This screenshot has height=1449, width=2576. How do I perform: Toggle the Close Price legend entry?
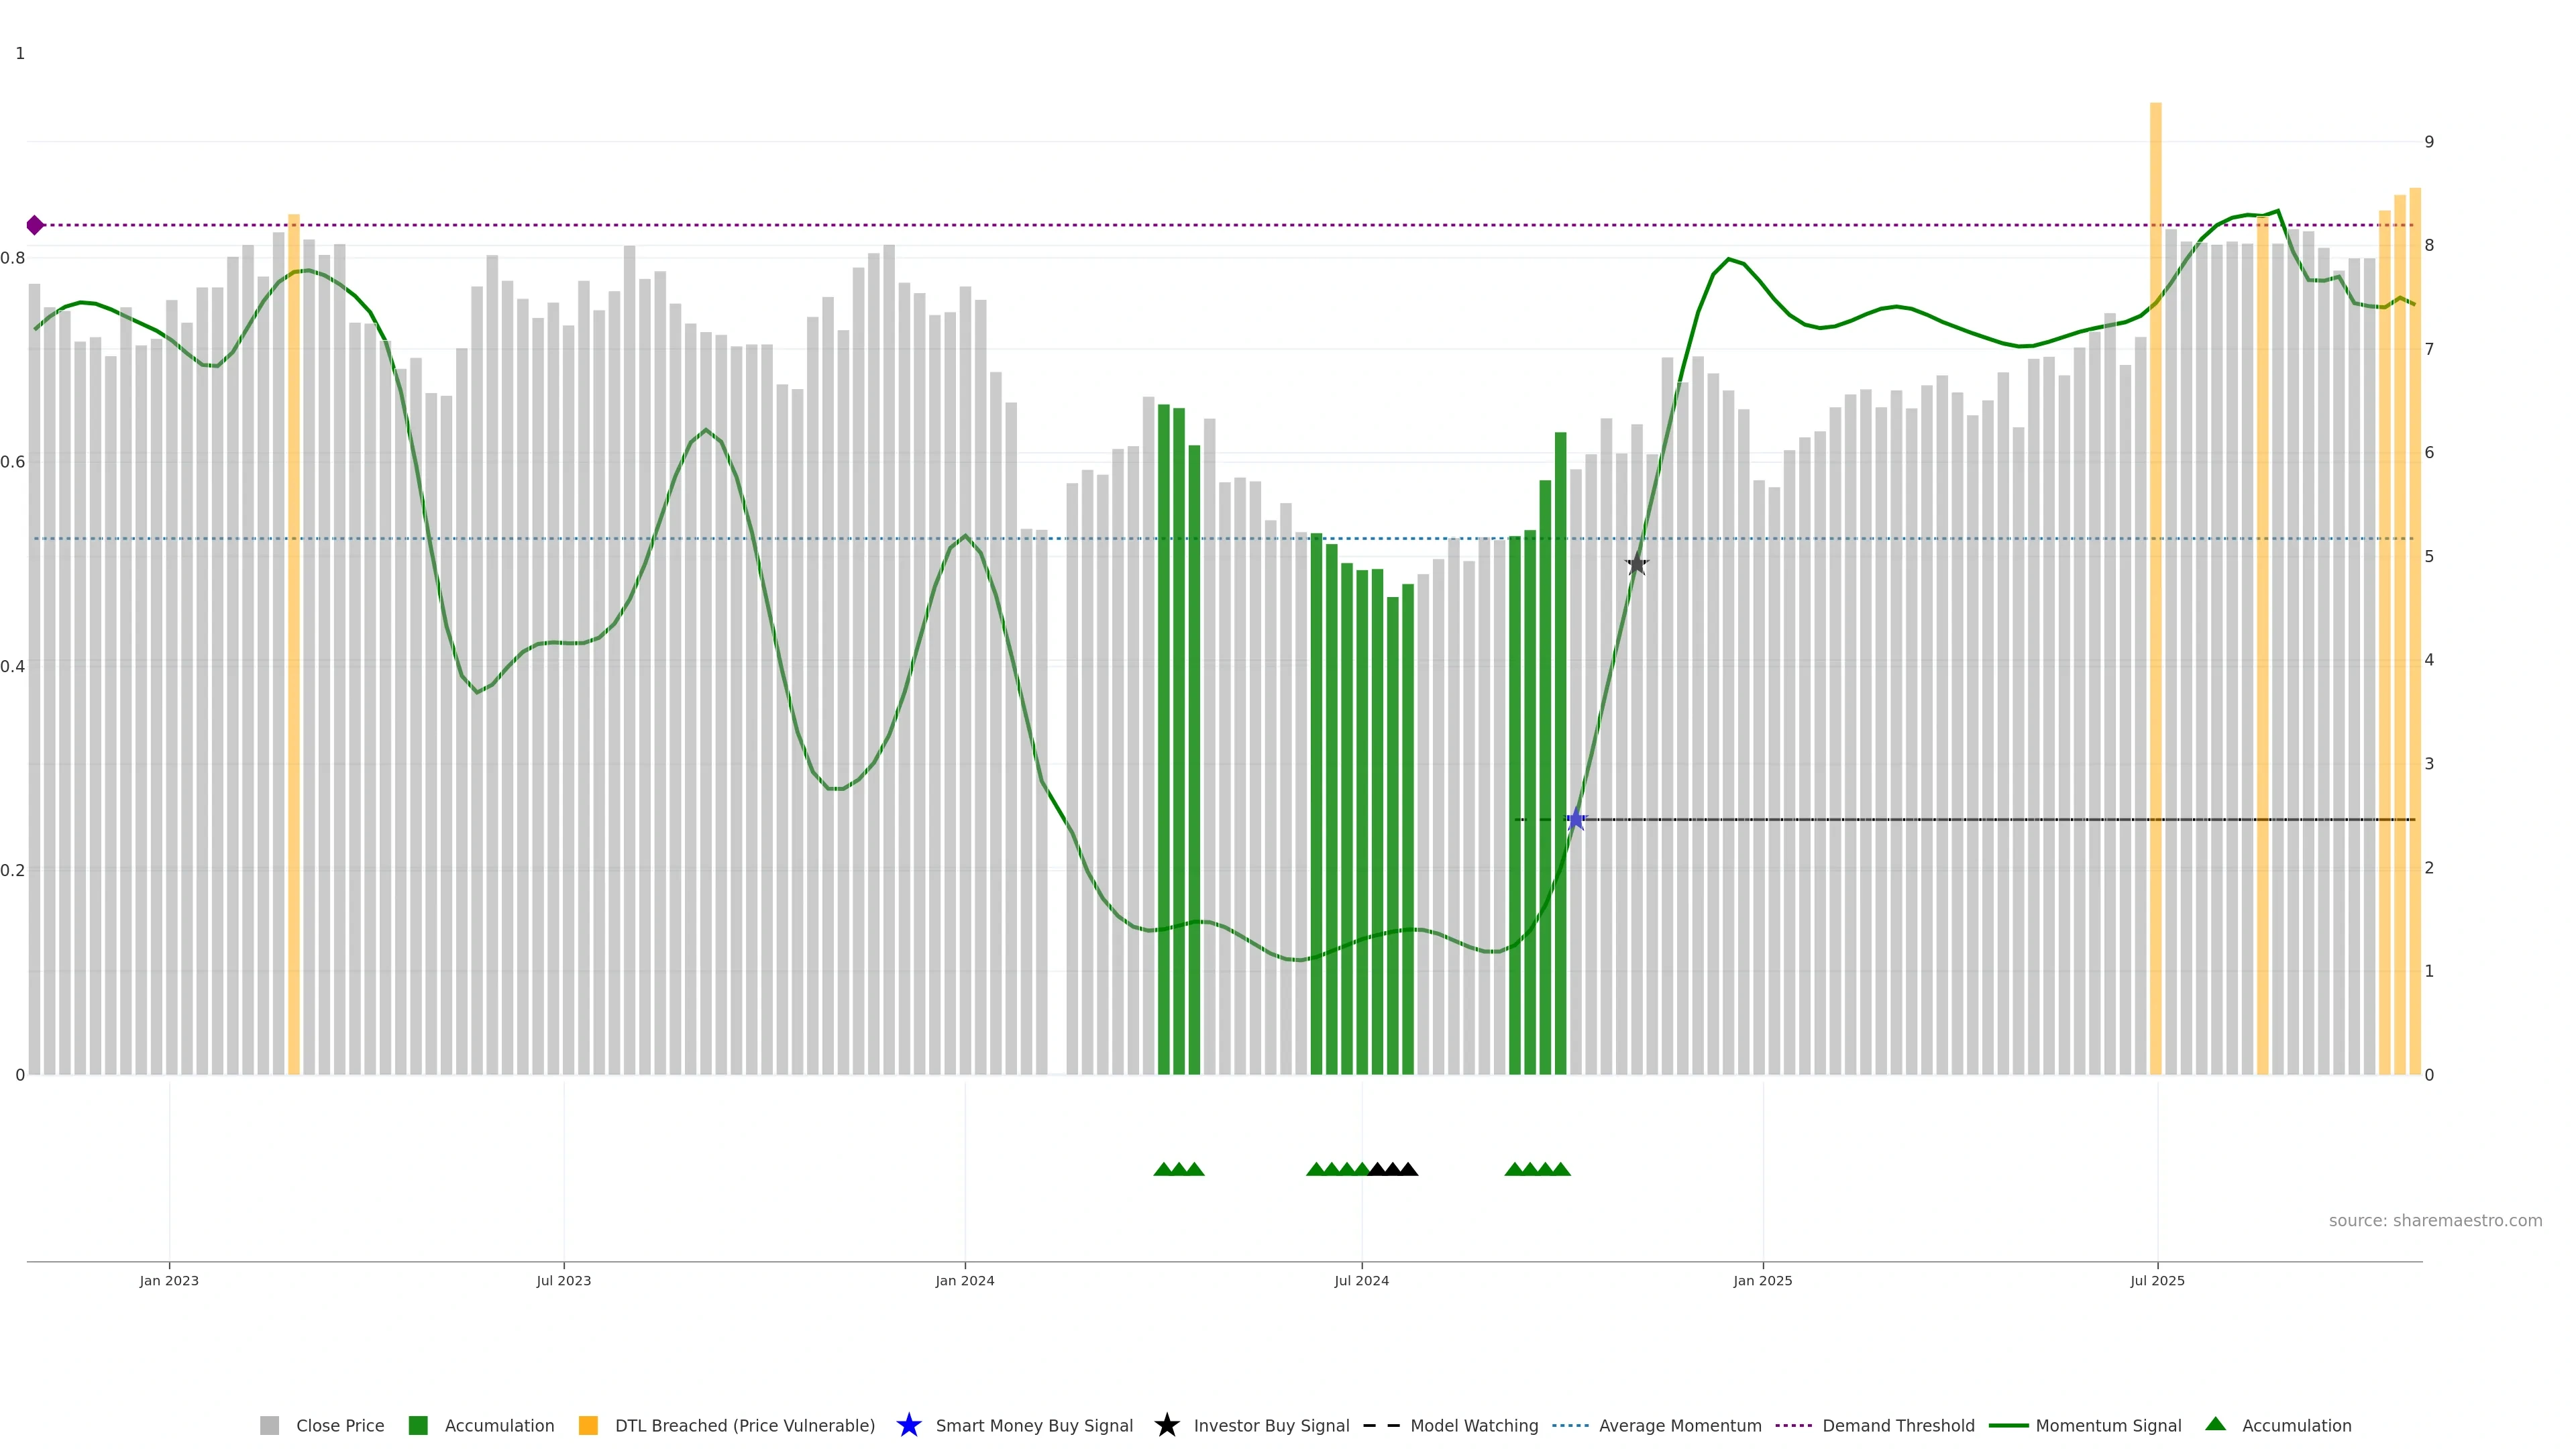tap(339, 1426)
